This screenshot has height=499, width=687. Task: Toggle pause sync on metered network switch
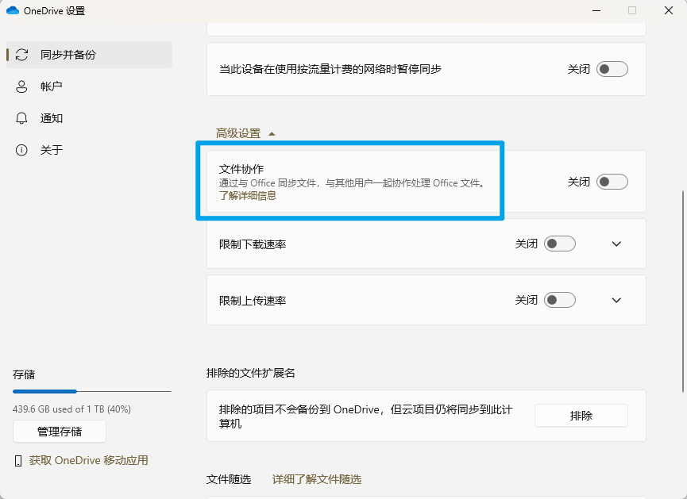612,69
